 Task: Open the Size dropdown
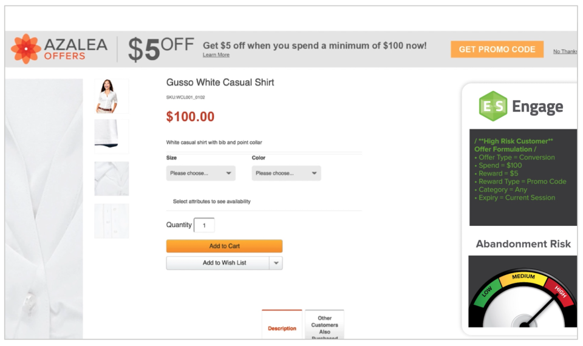click(200, 173)
